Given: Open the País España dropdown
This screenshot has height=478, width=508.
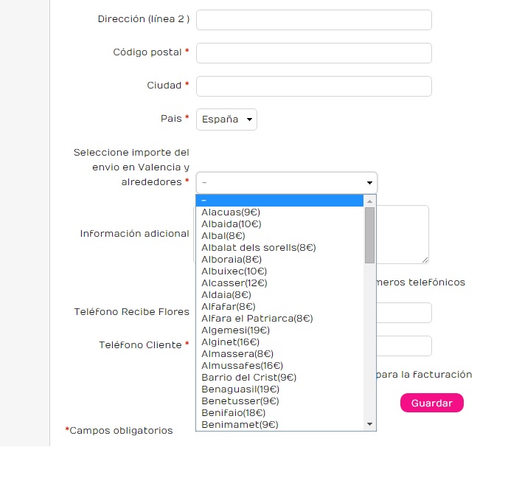Looking at the screenshot, I should pyautogui.click(x=227, y=119).
